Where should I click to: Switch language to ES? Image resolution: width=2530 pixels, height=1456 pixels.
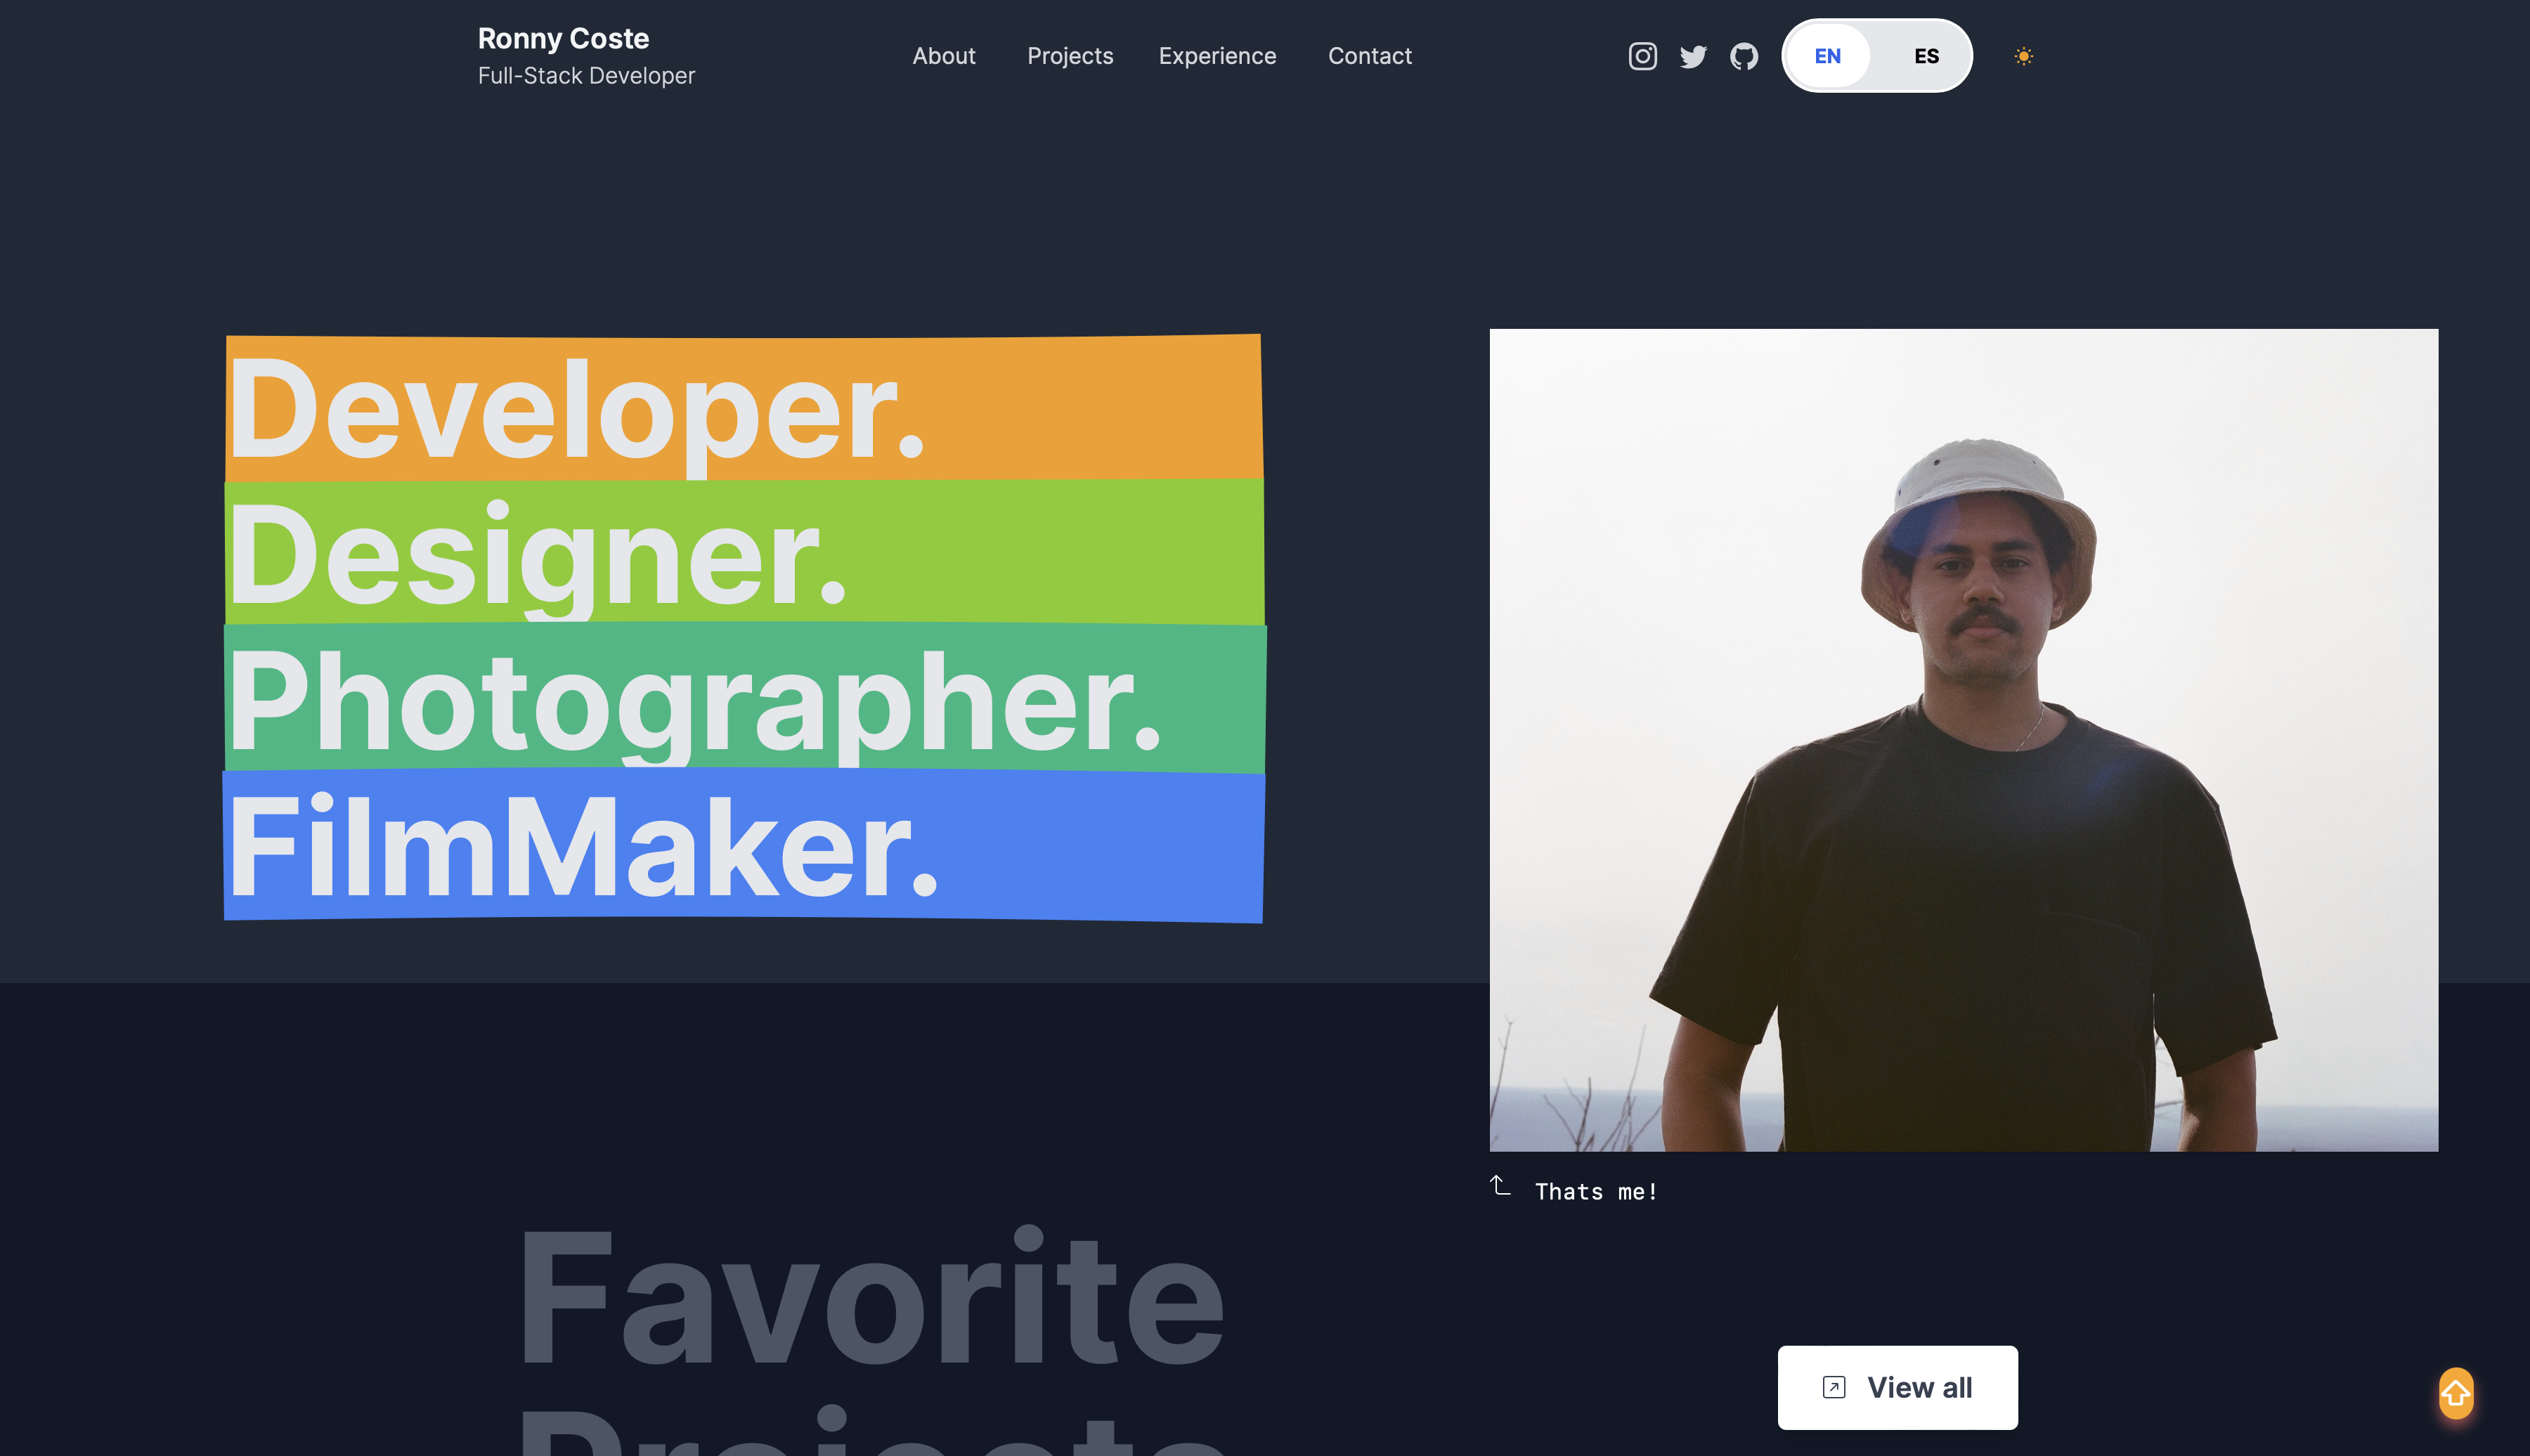1926,56
